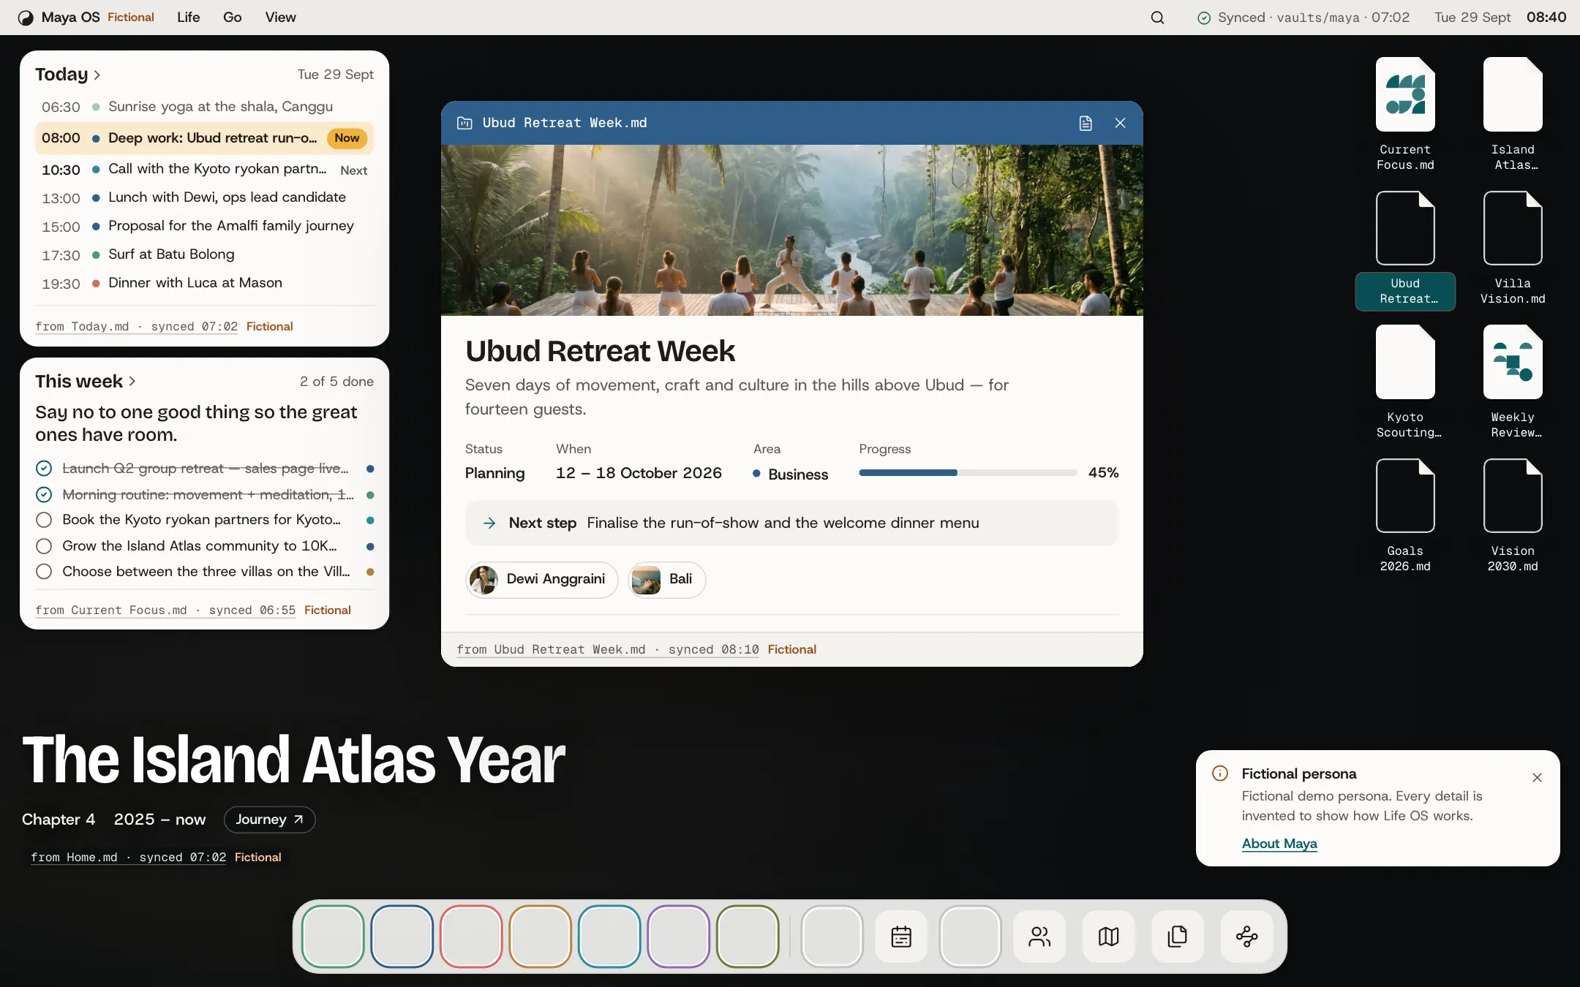Select the Goals 2026.md desktop file
Screen dimensions: 1580x987
pos(1405,516)
